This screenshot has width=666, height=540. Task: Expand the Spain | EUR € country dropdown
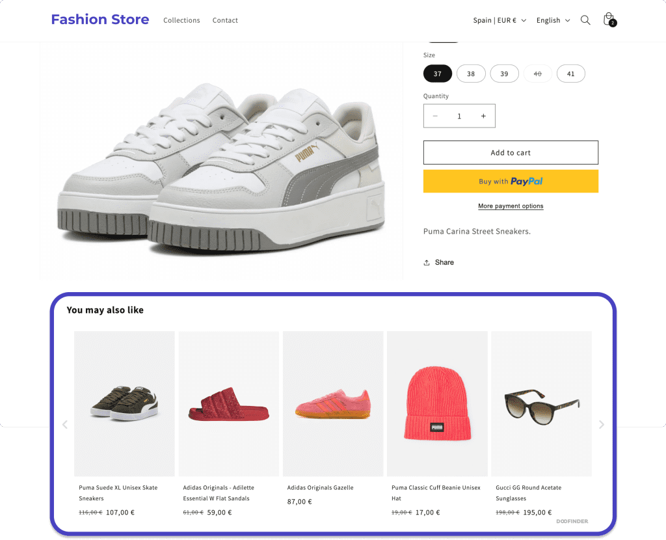(x=499, y=20)
